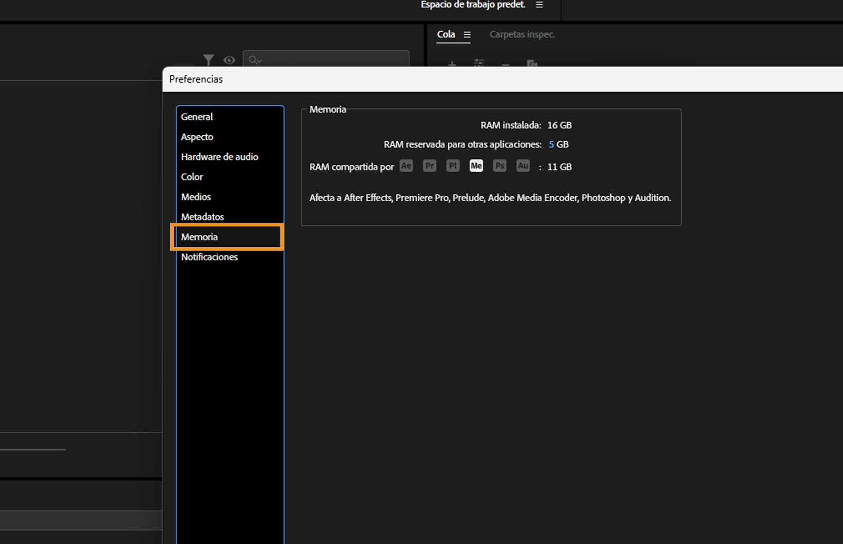Click the After Effects (Ae) icon in RAM compartida
The width and height of the screenshot is (843, 544).
click(406, 165)
